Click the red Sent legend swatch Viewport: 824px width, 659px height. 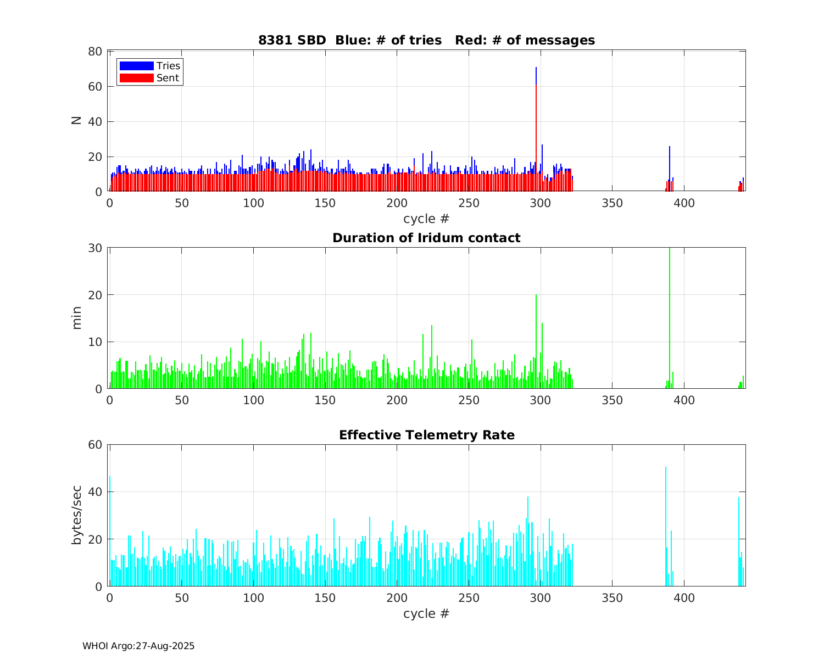pyautogui.click(x=136, y=78)
